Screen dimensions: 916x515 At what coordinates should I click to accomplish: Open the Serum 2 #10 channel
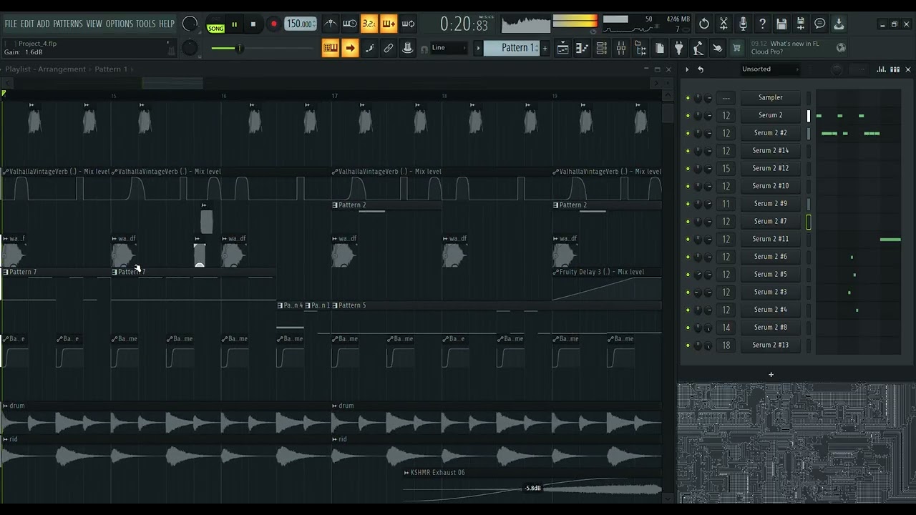point(771,186)
